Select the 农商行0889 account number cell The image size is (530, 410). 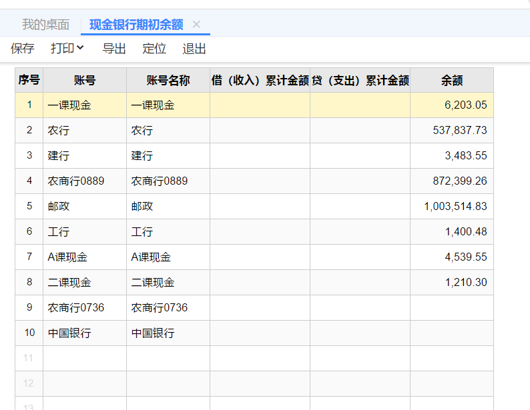85,181
